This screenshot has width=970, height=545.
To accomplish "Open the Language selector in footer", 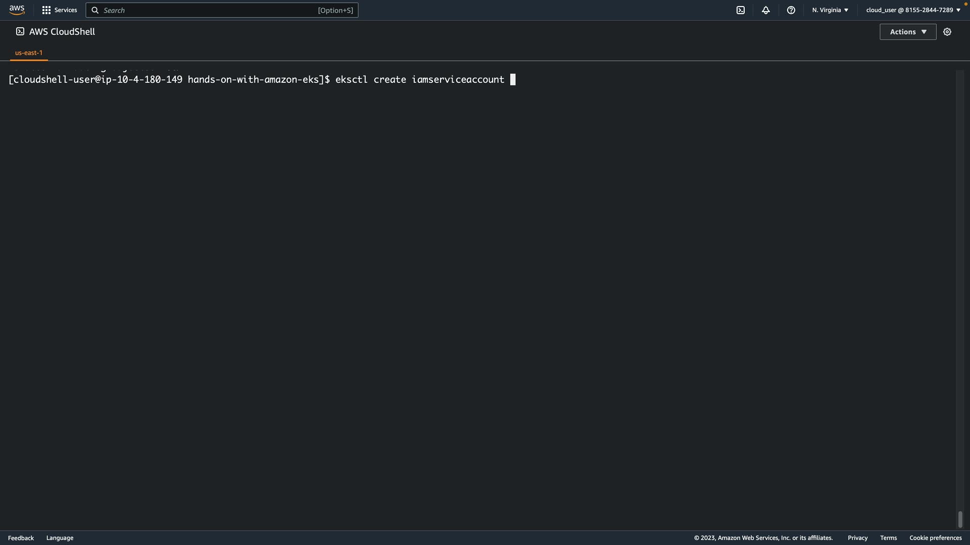I will [x=60, y=538].
